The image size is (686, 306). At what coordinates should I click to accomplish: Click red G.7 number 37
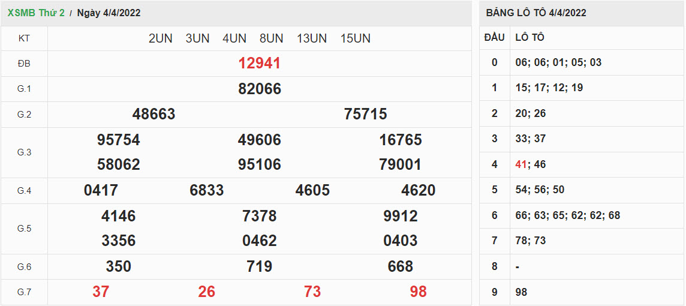(101, 292)
